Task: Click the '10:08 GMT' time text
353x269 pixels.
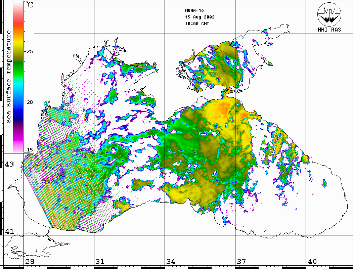Action: click(197, 24)
